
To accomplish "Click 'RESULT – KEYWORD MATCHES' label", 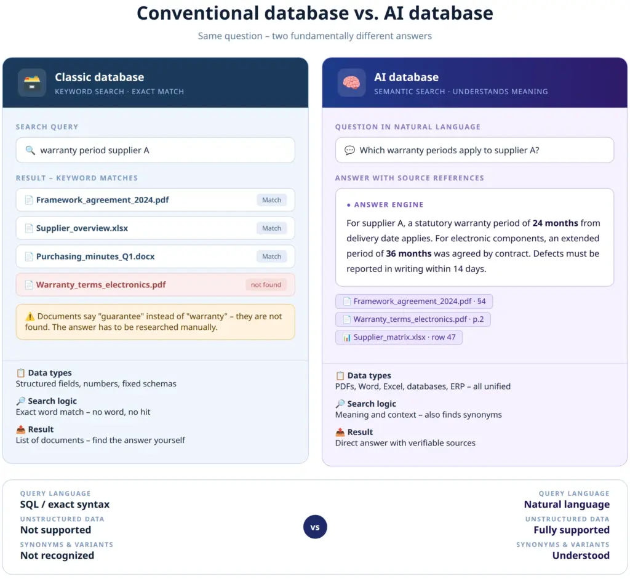I will [x=77, y=178].
